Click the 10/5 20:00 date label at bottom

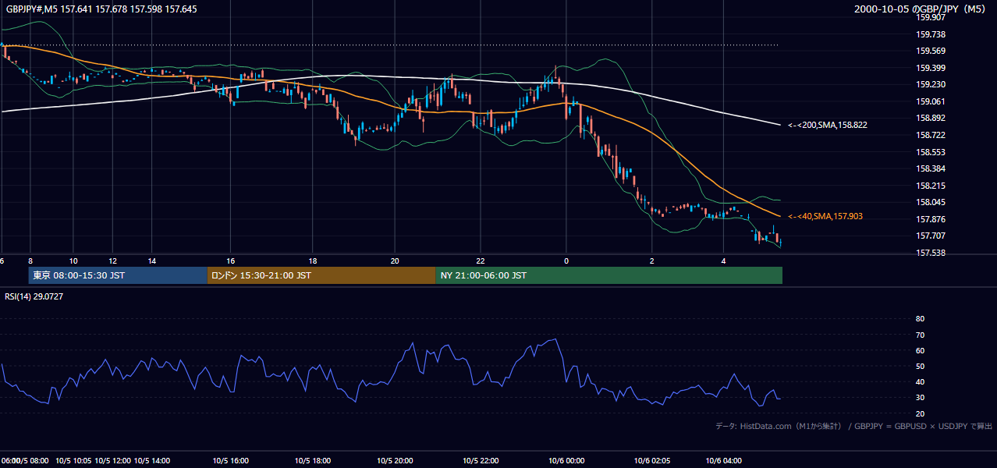(395, 461)
